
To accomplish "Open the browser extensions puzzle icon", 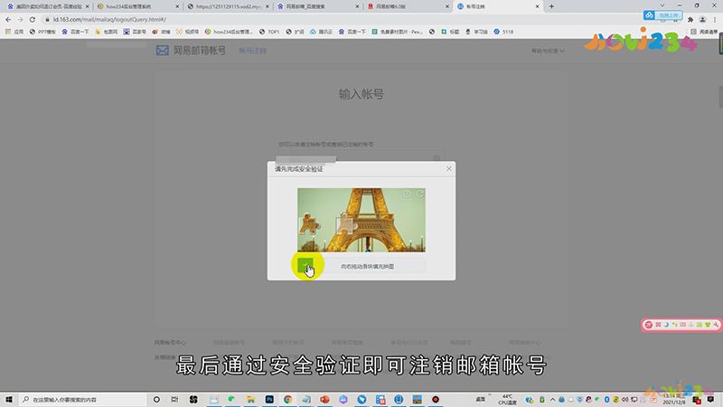I will (690, 19).
